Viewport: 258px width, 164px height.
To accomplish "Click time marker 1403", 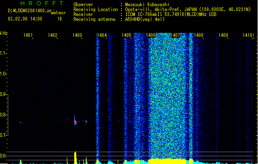I will [77, 35].
